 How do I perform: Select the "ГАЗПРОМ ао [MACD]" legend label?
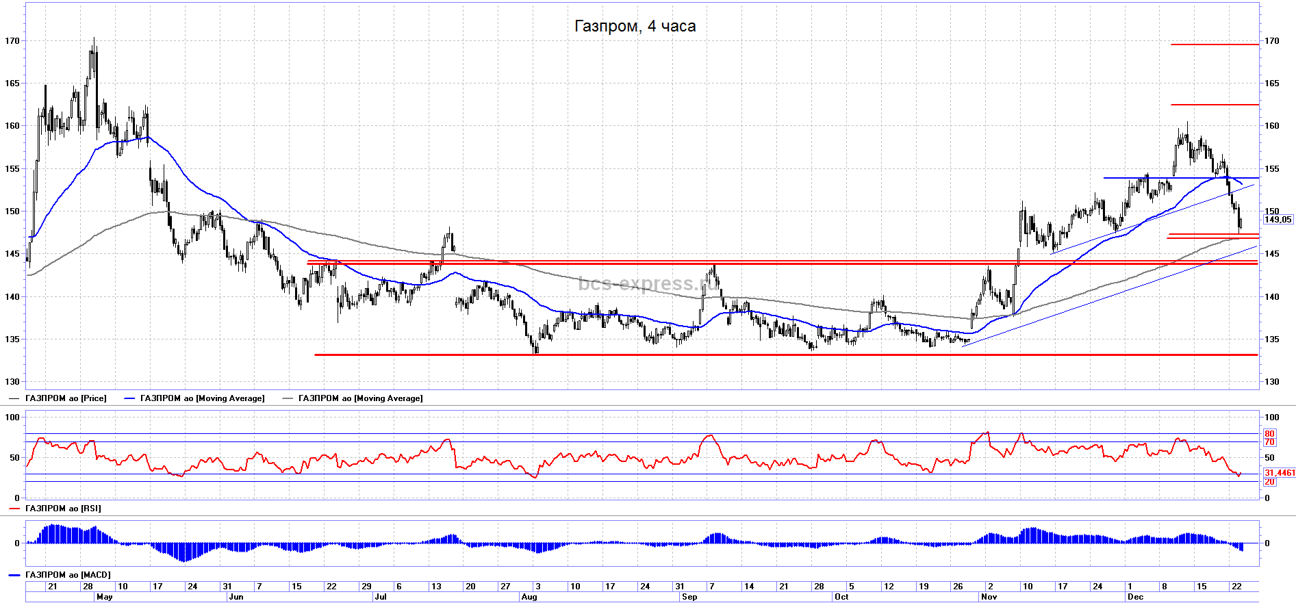click(x=68, y=575)
